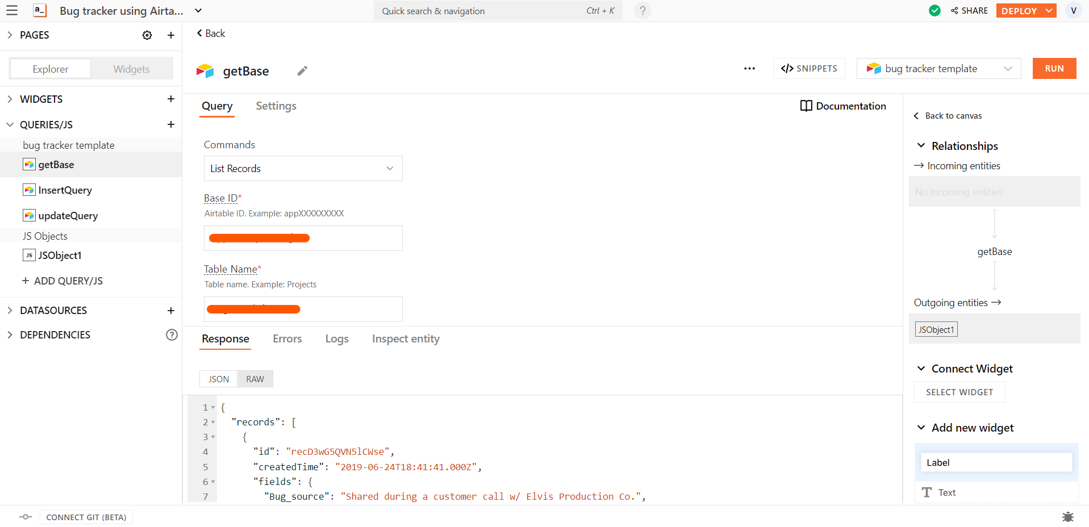Image resolution: width=1089 pixels, height=527 pixels.
Task: Add a new datasource with plus icon
Action: click(171, 311)
